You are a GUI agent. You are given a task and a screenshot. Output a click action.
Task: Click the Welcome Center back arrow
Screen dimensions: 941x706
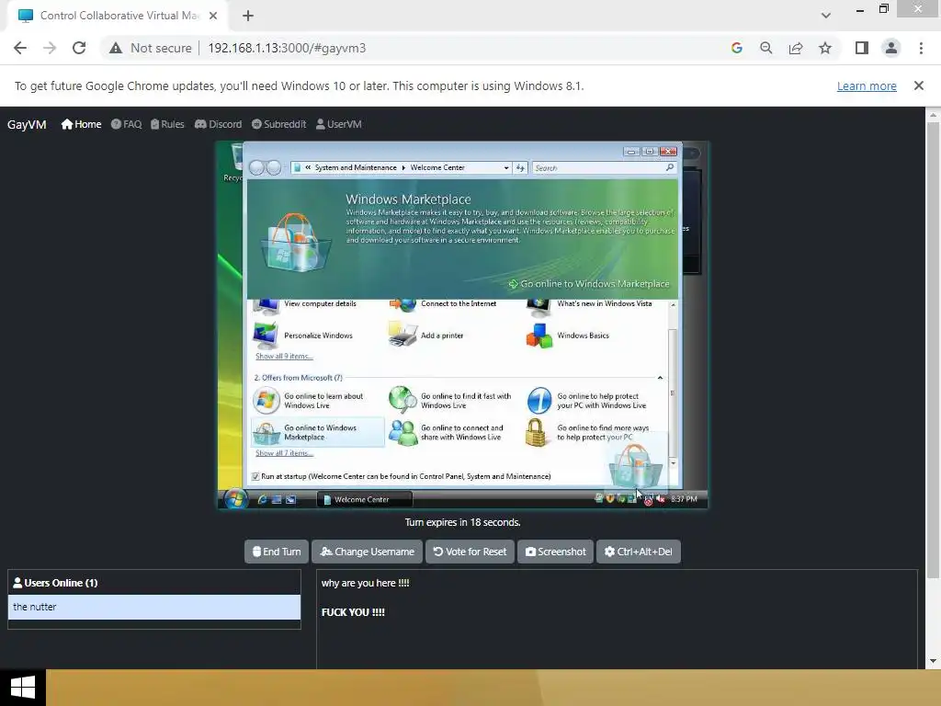pyautogui.click(x=256, y=168)
